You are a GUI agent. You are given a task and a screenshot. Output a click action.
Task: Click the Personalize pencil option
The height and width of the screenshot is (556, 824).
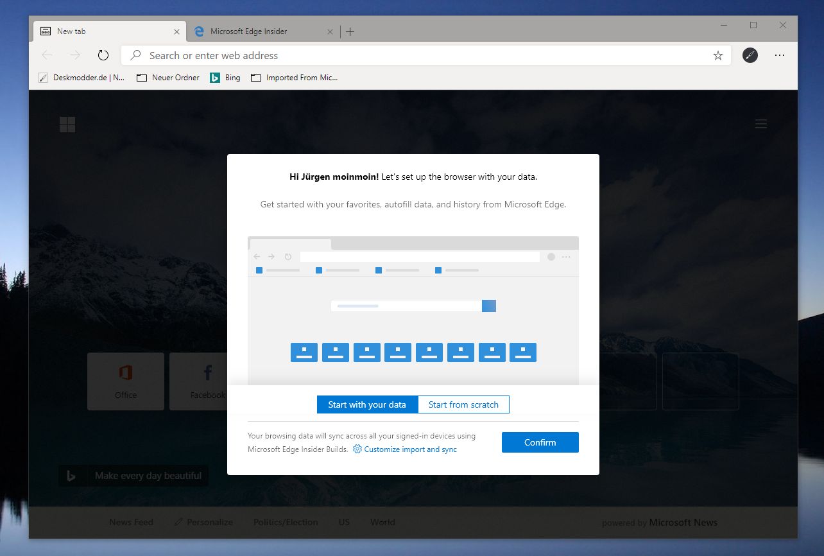(x=203, y=523)
